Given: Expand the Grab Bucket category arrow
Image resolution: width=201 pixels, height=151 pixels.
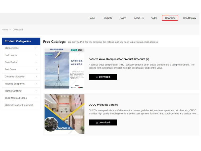Looking at the screenshot, I should click(36, 62).
